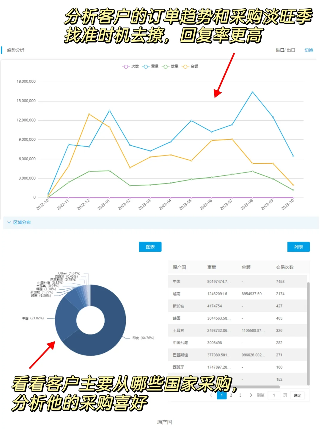Image resolution: width=321 pixels, height=429 pixels.
Task: Click the 土耳其 row country cell
Action: pyautogui.click(x=178, y=330)
